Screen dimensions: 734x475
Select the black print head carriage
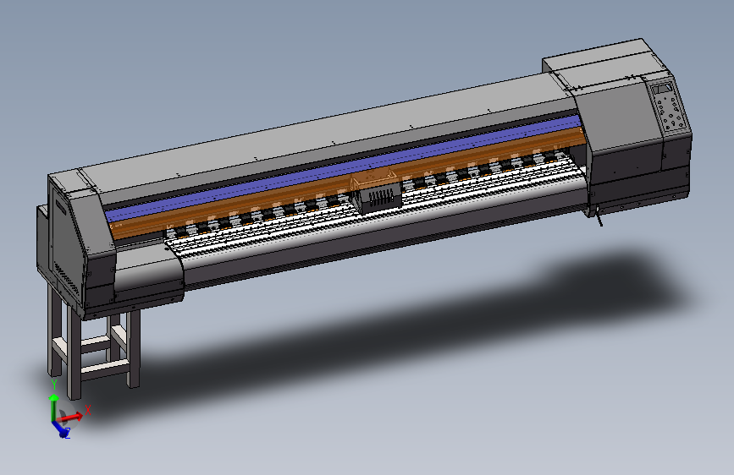pyautogui.click(x=378, y=197)
